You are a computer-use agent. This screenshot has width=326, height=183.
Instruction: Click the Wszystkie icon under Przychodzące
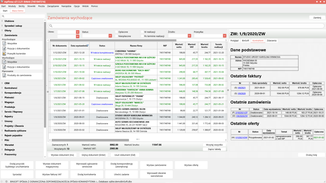(4, 43)
